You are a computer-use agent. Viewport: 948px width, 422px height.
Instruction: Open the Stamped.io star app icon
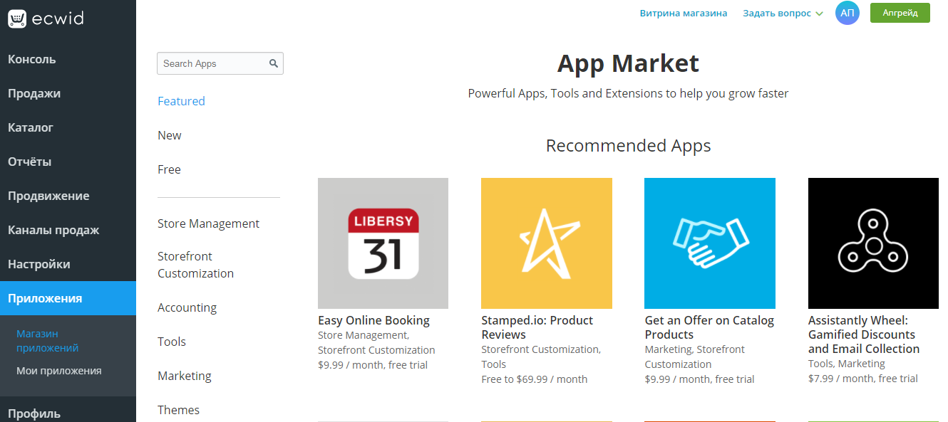[x=546, y=243]
